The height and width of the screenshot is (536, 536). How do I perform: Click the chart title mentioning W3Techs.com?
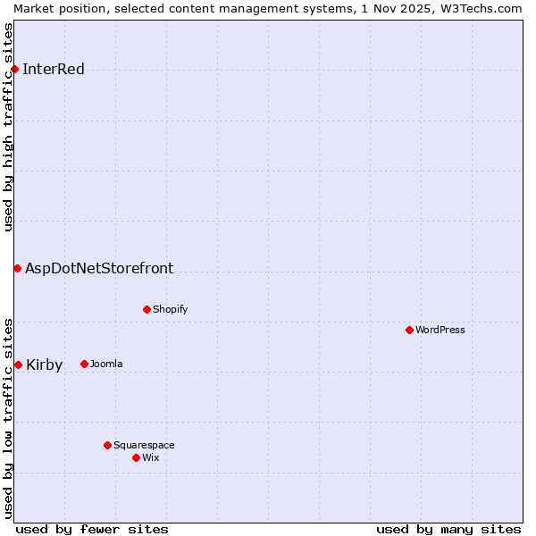pos(268,8)
